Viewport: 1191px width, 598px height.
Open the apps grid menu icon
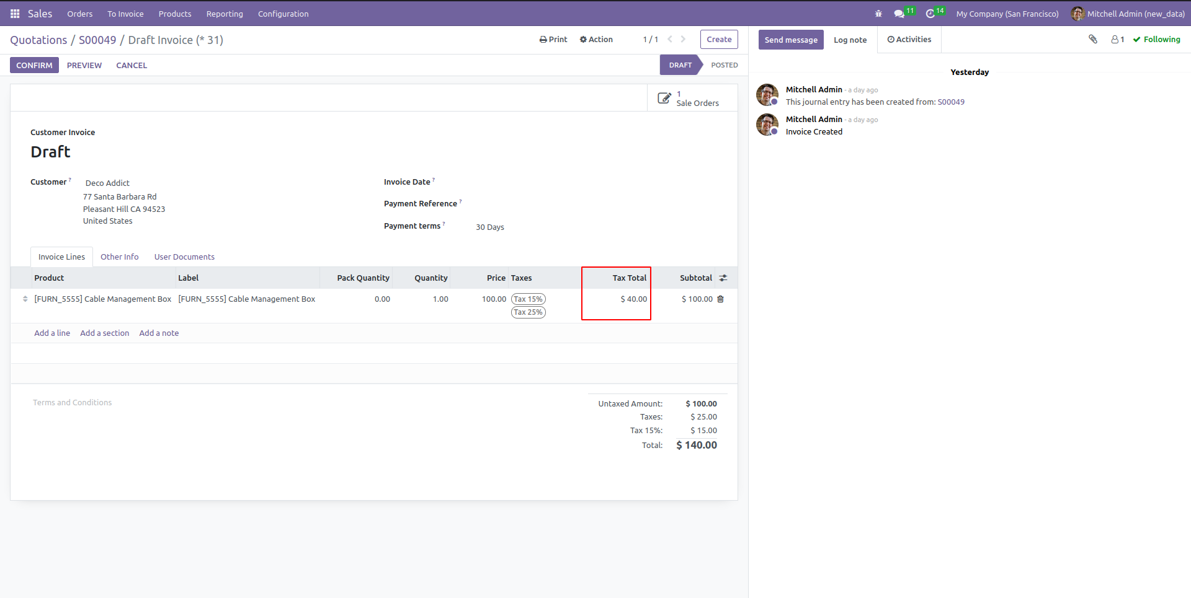pos(15,14)
